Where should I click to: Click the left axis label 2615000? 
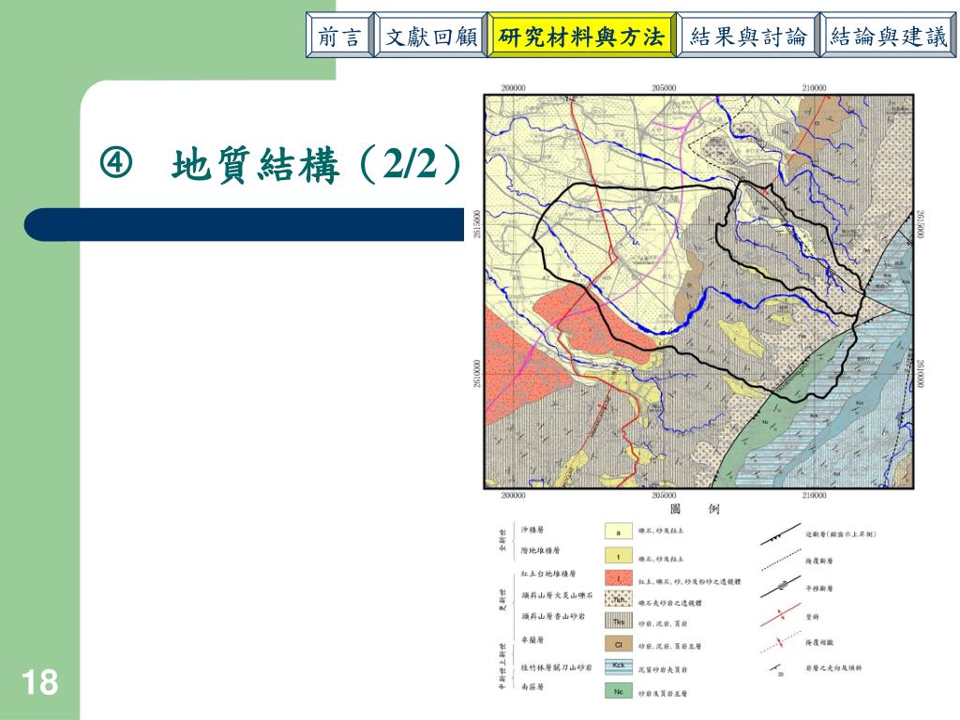coord(477,224)
